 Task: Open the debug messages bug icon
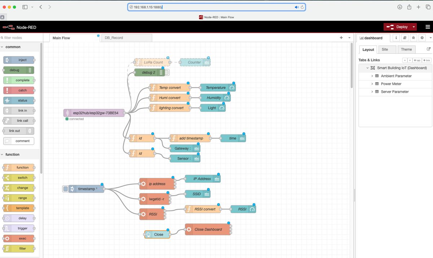[x=413, y=38]
